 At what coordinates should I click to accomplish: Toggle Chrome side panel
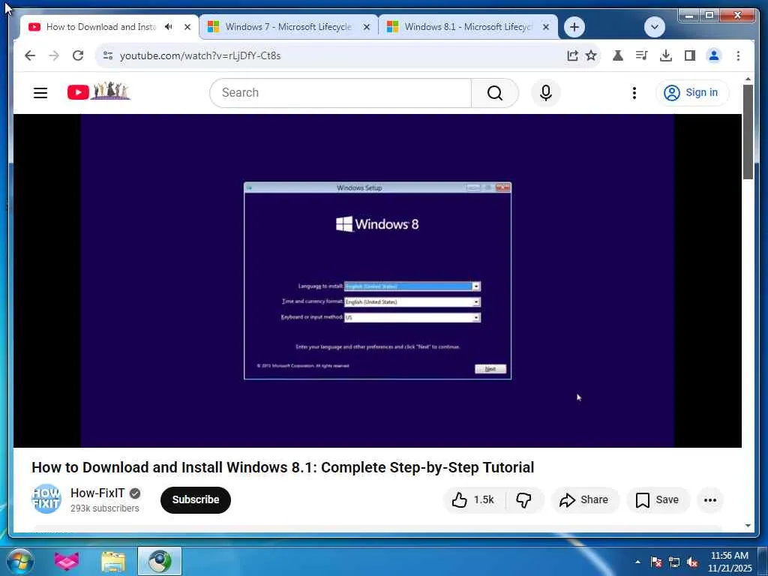690,55
